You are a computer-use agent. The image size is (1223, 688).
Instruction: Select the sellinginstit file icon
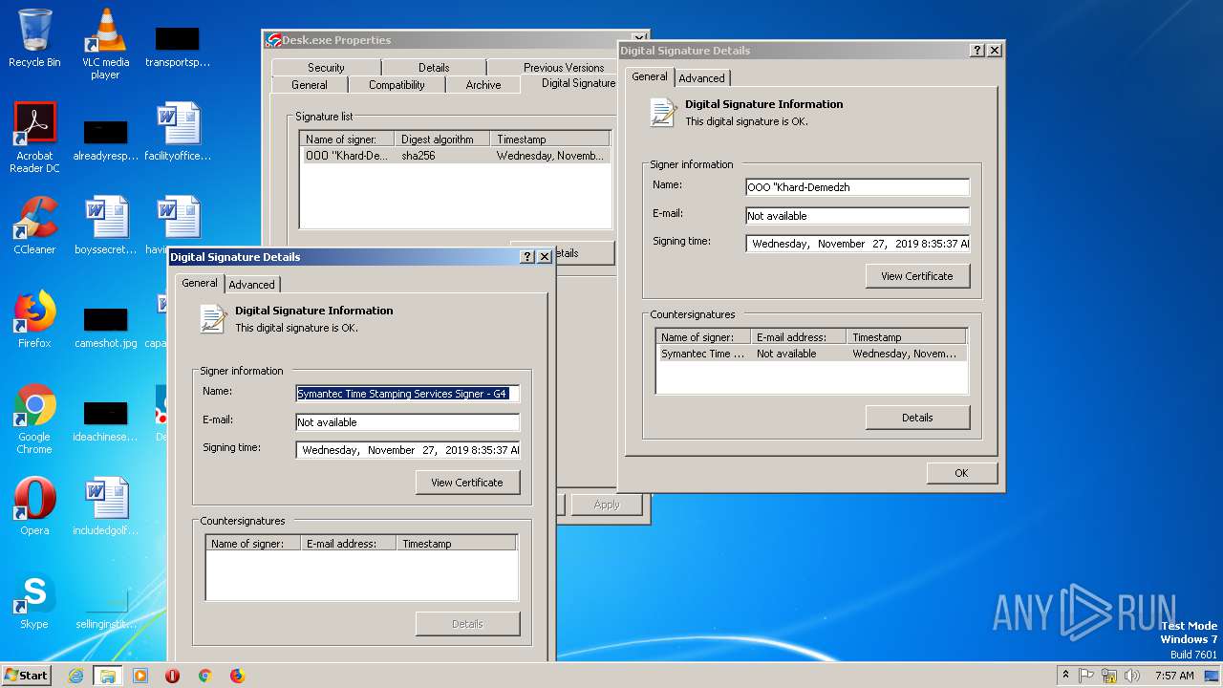click(105, 608)
